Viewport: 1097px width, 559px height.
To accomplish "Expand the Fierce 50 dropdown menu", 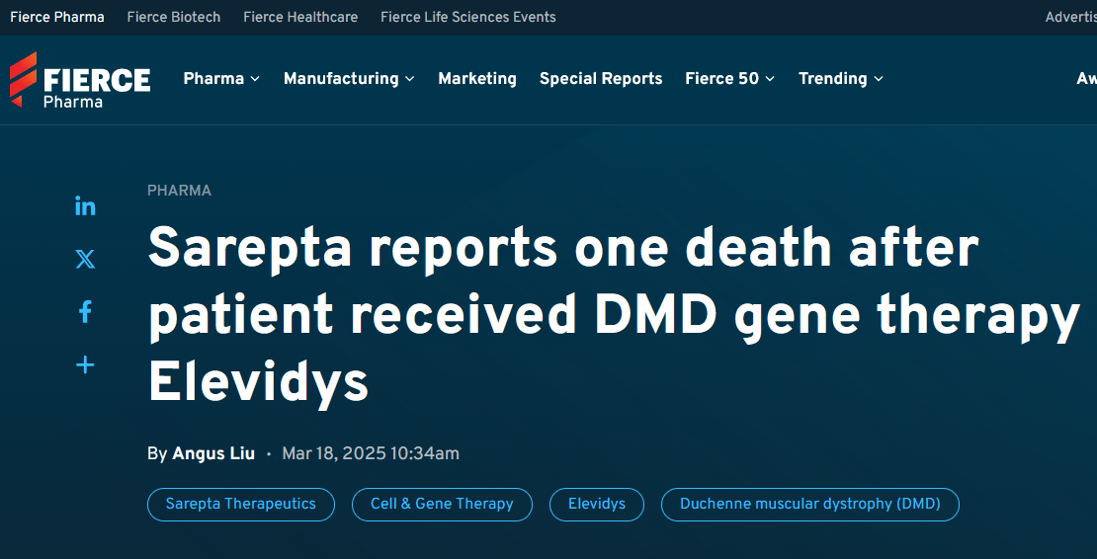I will 730,79.
